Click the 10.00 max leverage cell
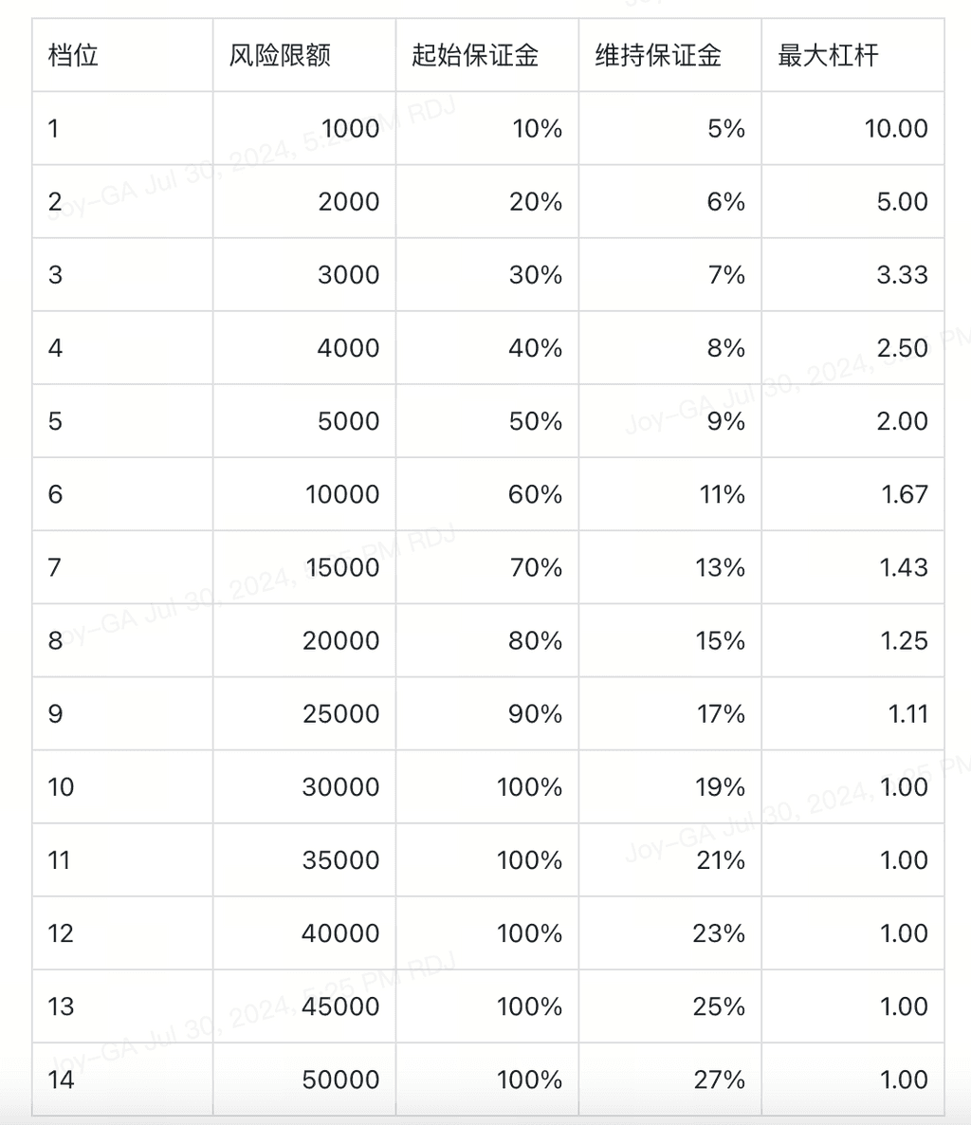This screenshot has height=1125, width=971. point(895,128)
